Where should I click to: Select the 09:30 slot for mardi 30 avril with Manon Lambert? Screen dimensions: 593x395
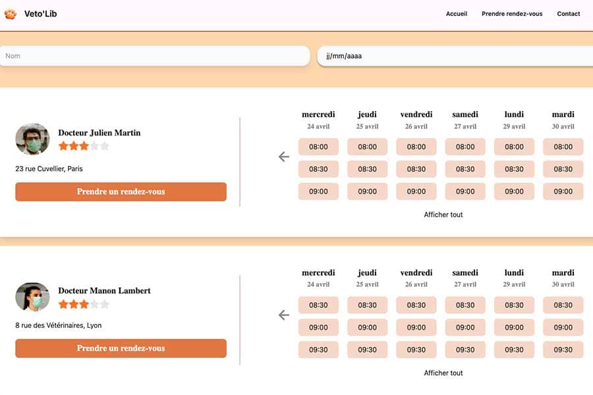pyautogui.click(x=563, y=350)
